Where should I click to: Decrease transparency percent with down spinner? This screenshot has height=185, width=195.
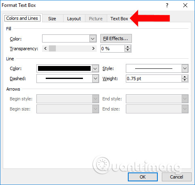128,50
